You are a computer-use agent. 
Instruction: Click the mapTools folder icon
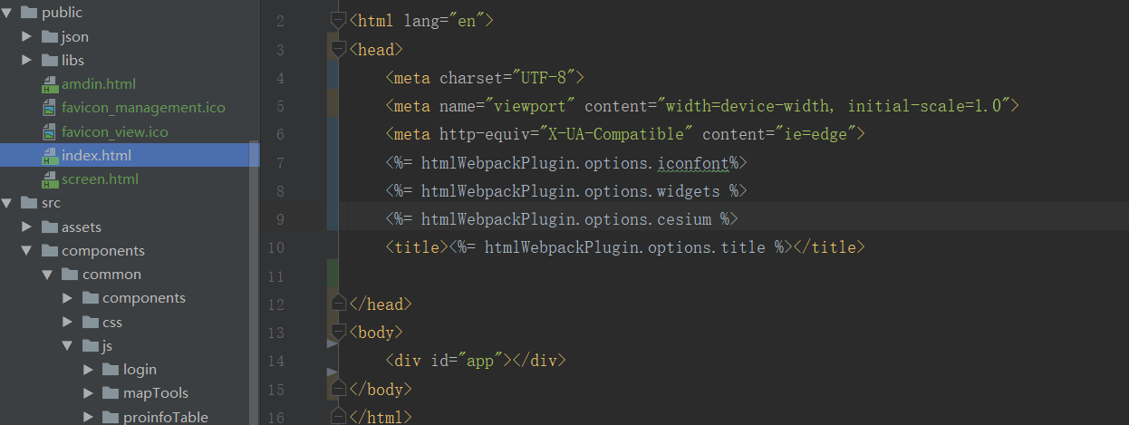click(x=111, y=393)
